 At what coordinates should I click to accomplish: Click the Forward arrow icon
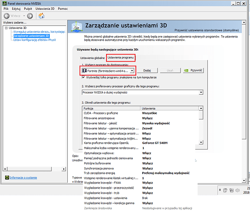[30, 16]
